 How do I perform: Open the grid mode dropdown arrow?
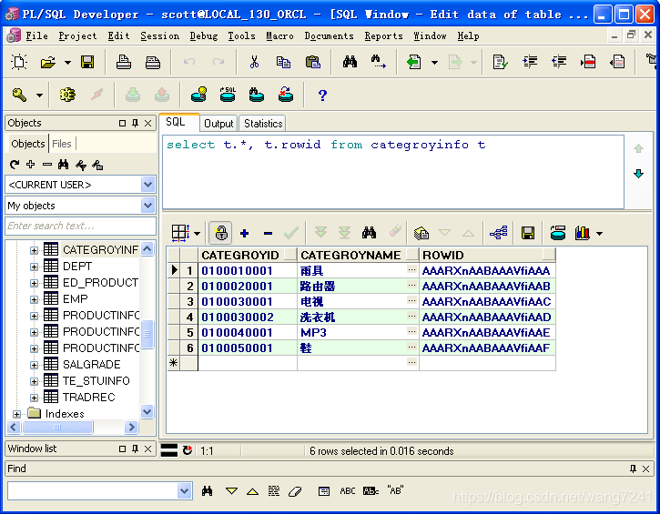tap(197, 234)
